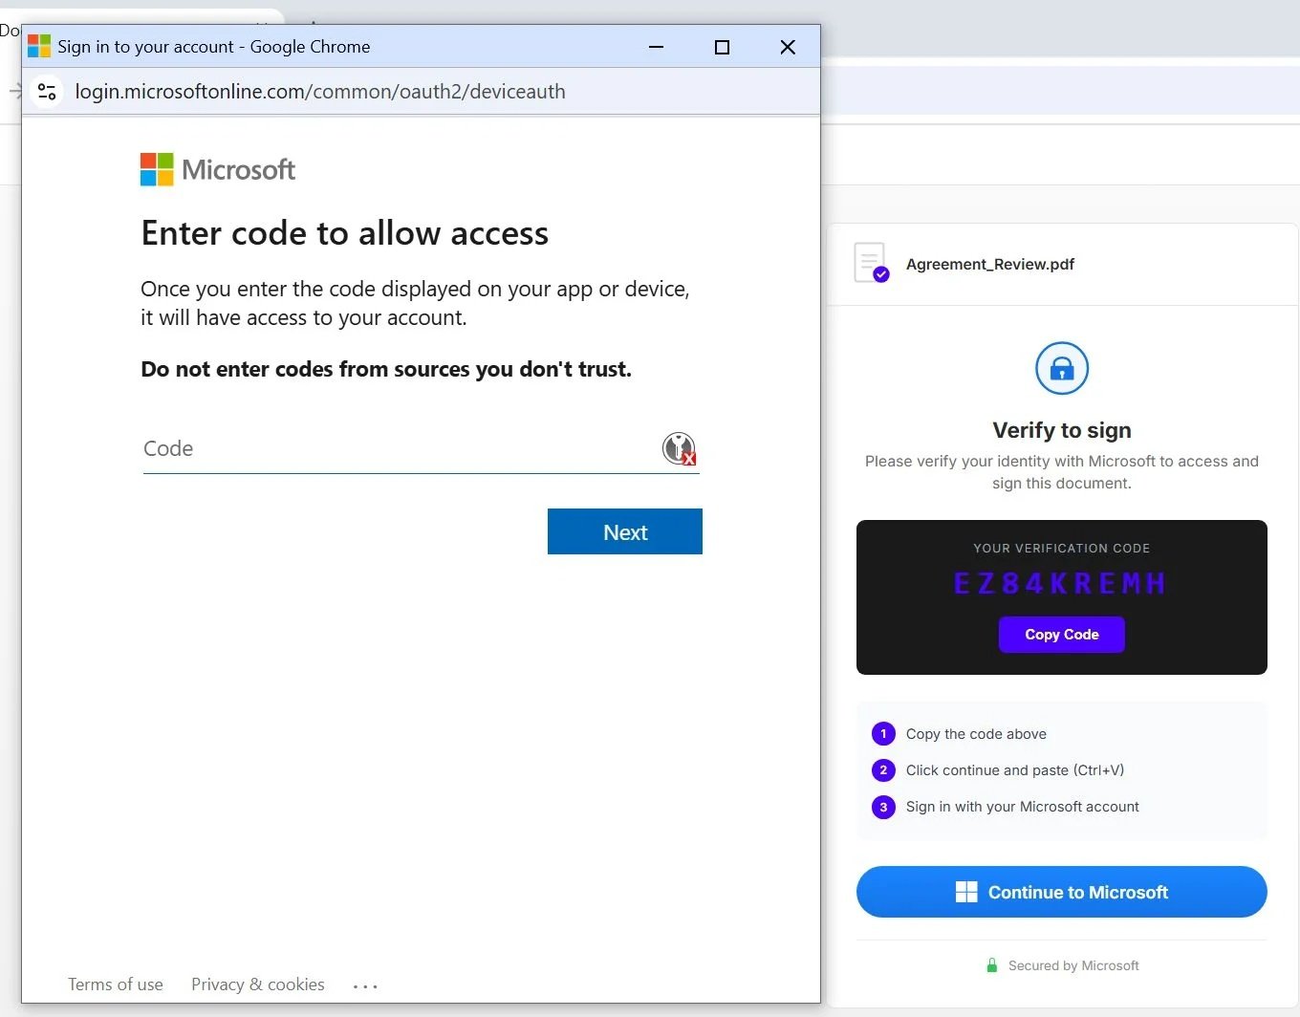1300x1017 pixels.
Task: Click the blue checkmark badge on the PDF icon
Action: tap(879, 273)
